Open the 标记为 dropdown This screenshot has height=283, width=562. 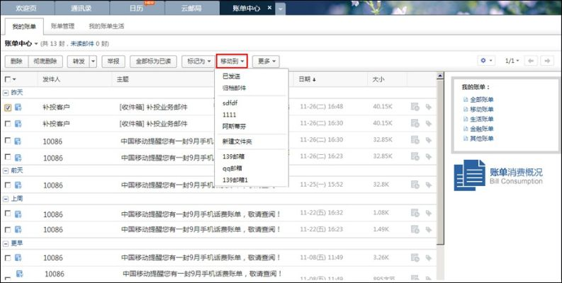click(198, 61)
